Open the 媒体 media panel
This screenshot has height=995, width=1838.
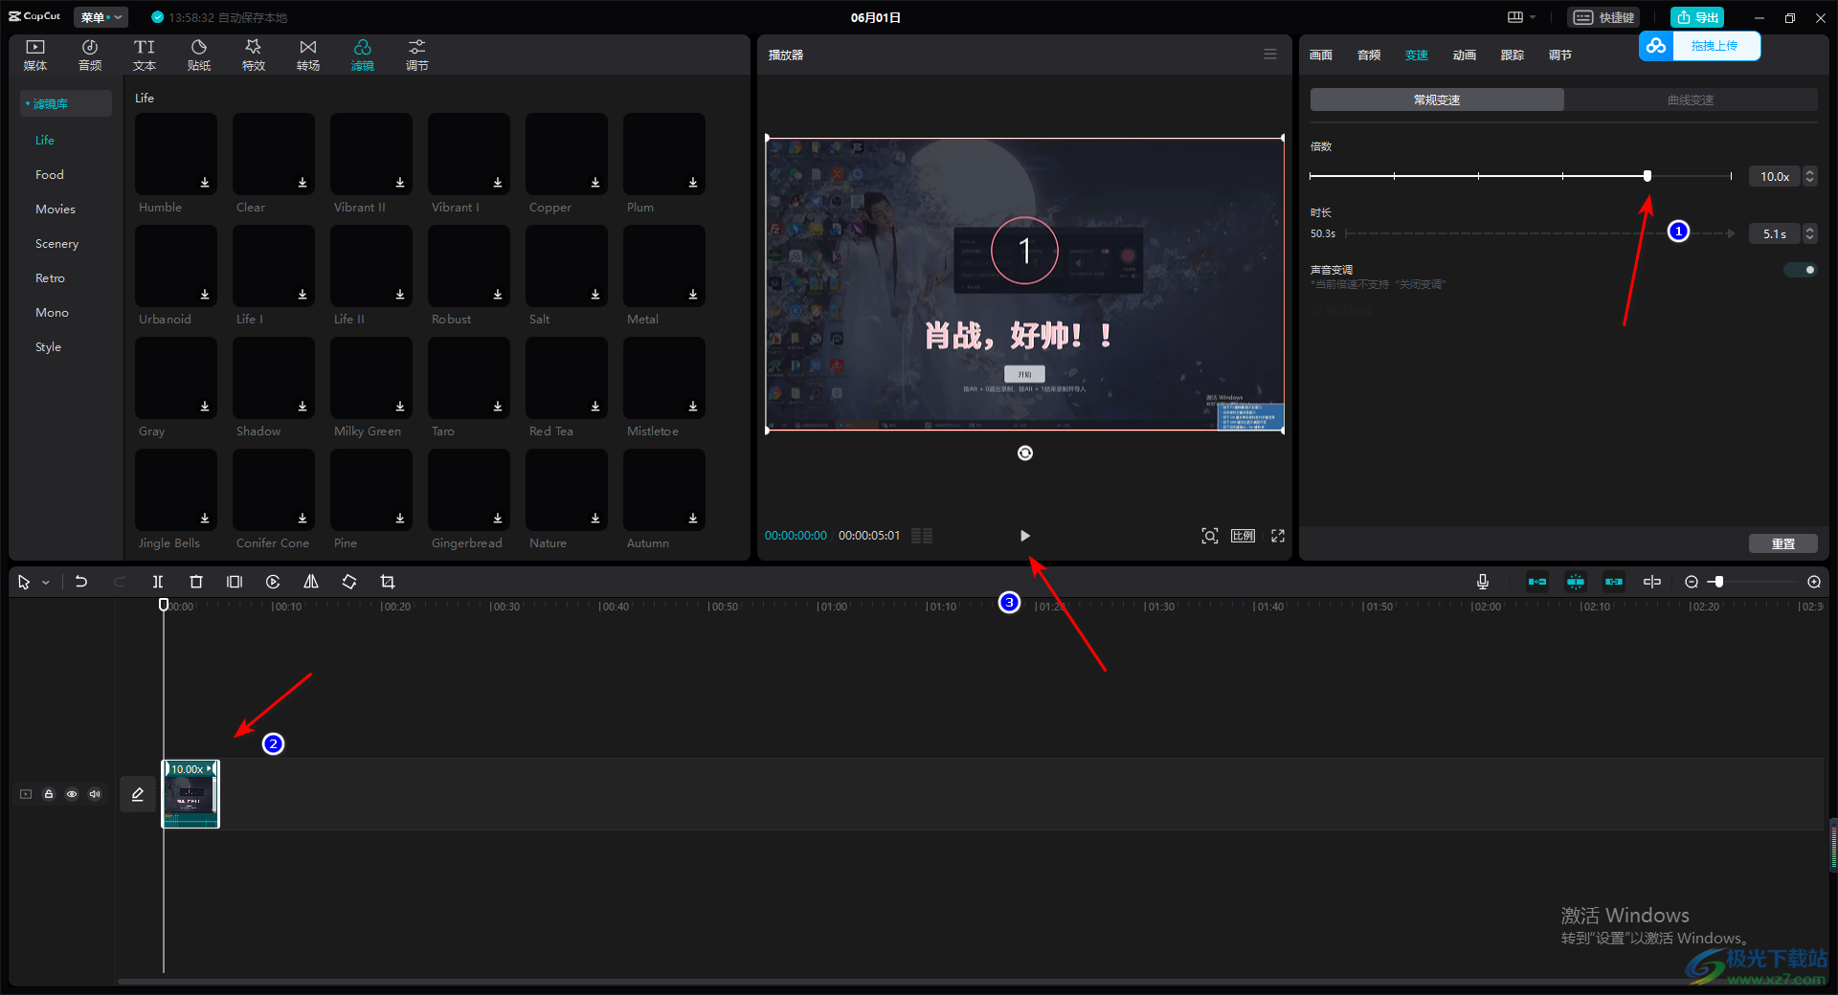(x=35, y=55)
